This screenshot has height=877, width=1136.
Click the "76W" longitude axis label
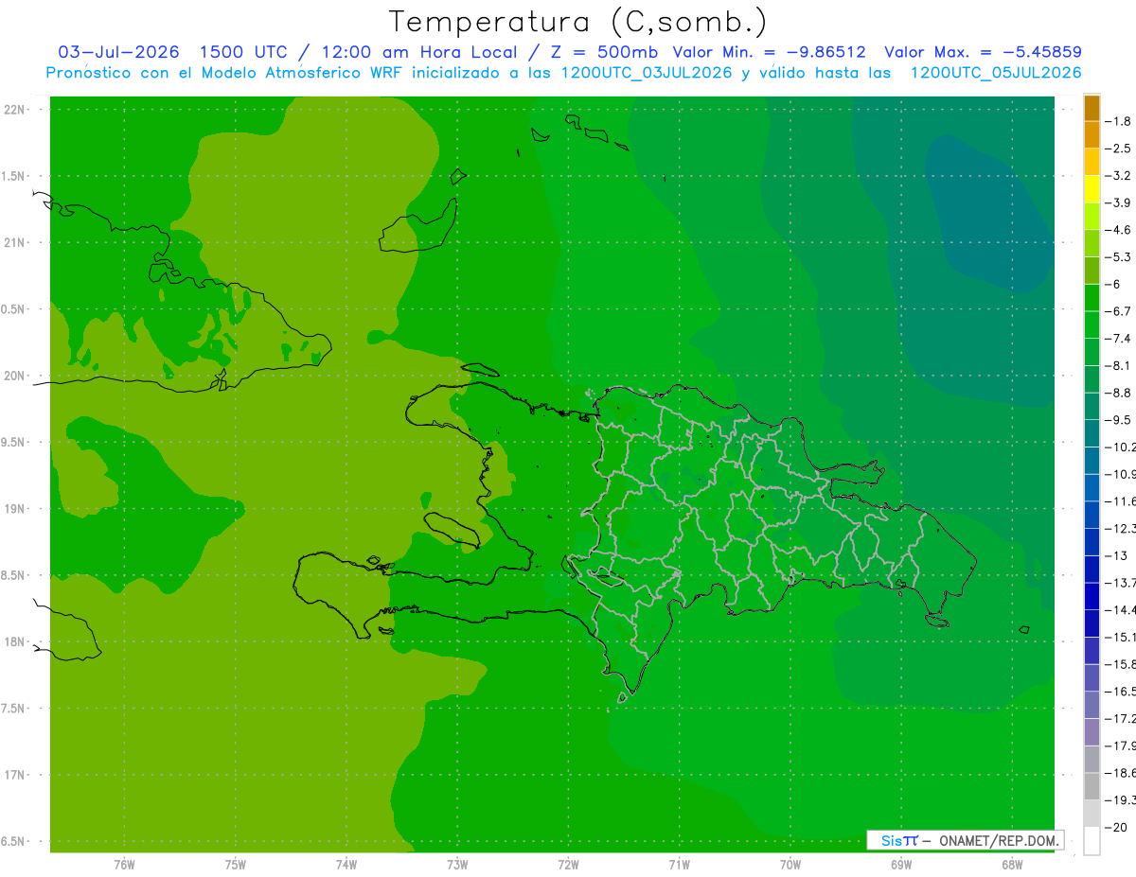click(124, 865)
